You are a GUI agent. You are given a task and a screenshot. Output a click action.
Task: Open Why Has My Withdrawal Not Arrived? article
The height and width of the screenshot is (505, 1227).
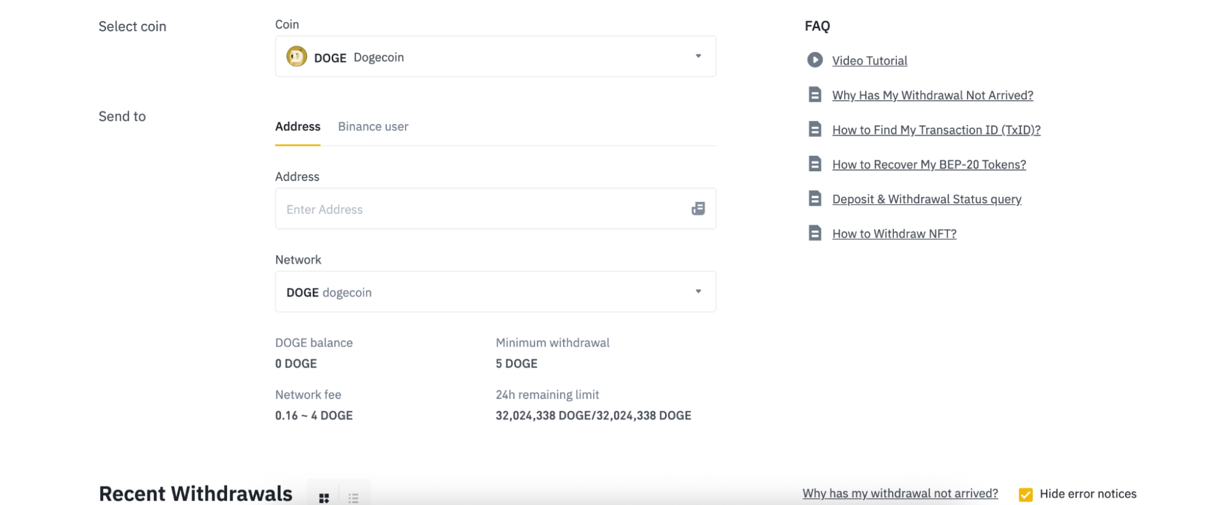(933, 95)
